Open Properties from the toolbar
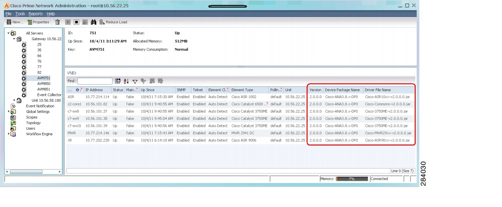This screenshot has width=502, height=207. (x=39, y=22)
